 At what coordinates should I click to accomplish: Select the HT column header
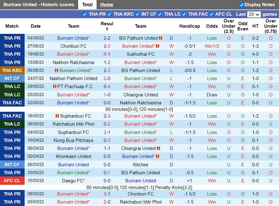coord(255,26)
